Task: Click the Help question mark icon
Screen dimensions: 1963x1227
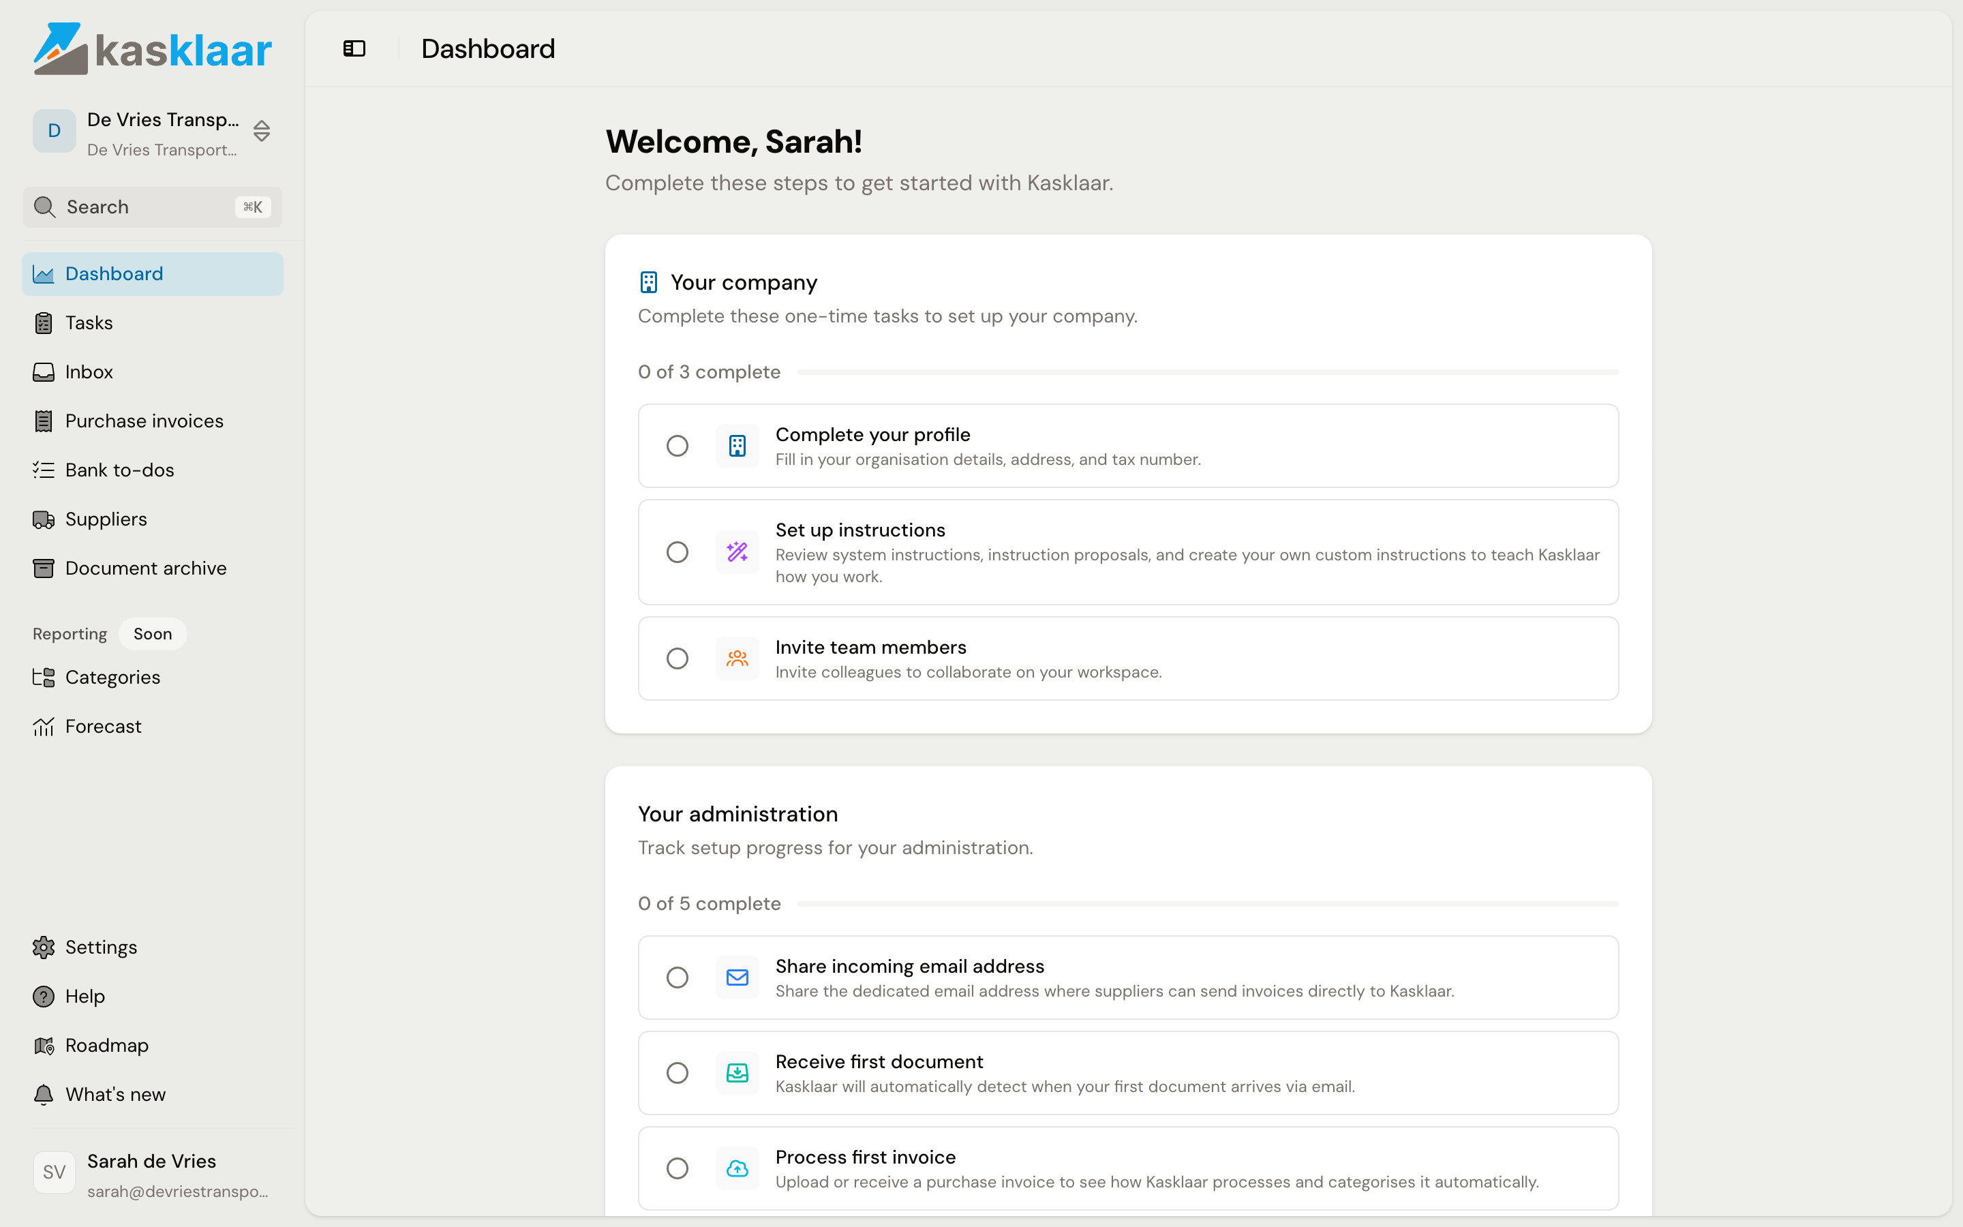Action: 44,997
